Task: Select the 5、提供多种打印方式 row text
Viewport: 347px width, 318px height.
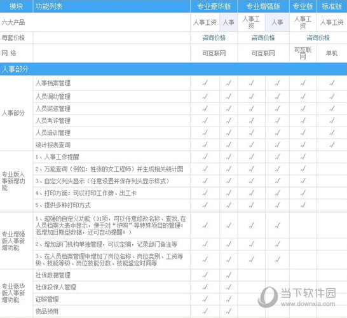Action: [x=63, y=205]
